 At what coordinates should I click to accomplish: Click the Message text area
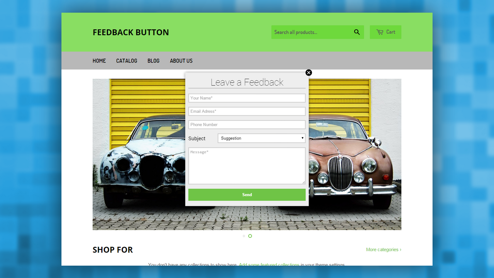click(x=247, y=166)
